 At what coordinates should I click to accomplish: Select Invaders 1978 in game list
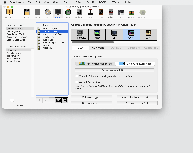click(x=52, y=31)
